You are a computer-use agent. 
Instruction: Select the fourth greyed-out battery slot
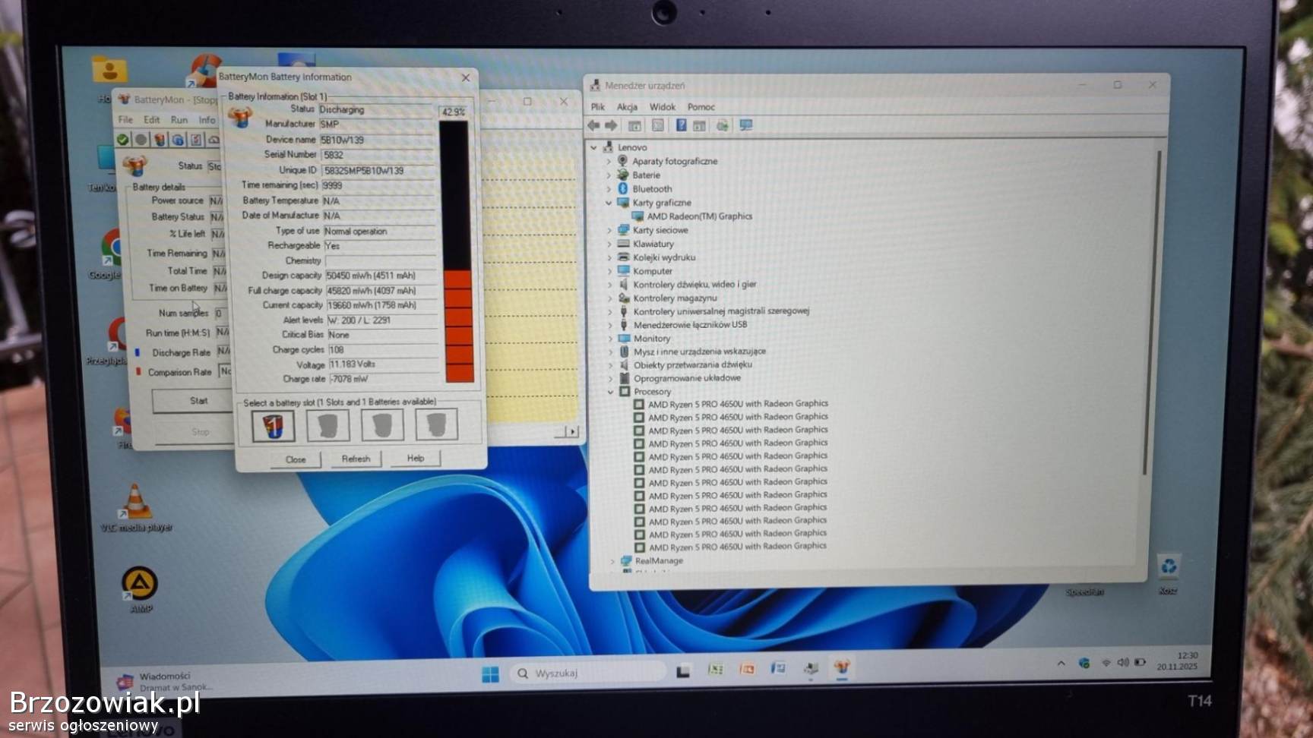(x=436, y=425)
